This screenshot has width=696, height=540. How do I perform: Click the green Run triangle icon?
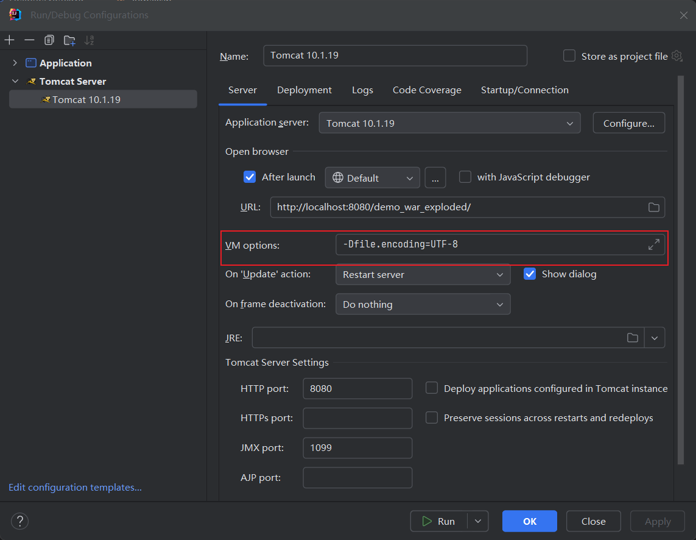pyautogui.click(x=427, y=521)
